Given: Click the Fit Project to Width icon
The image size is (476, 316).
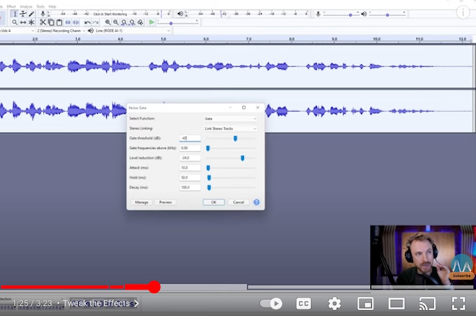Looking at the screenshot, I should click(x=132, y=22).
